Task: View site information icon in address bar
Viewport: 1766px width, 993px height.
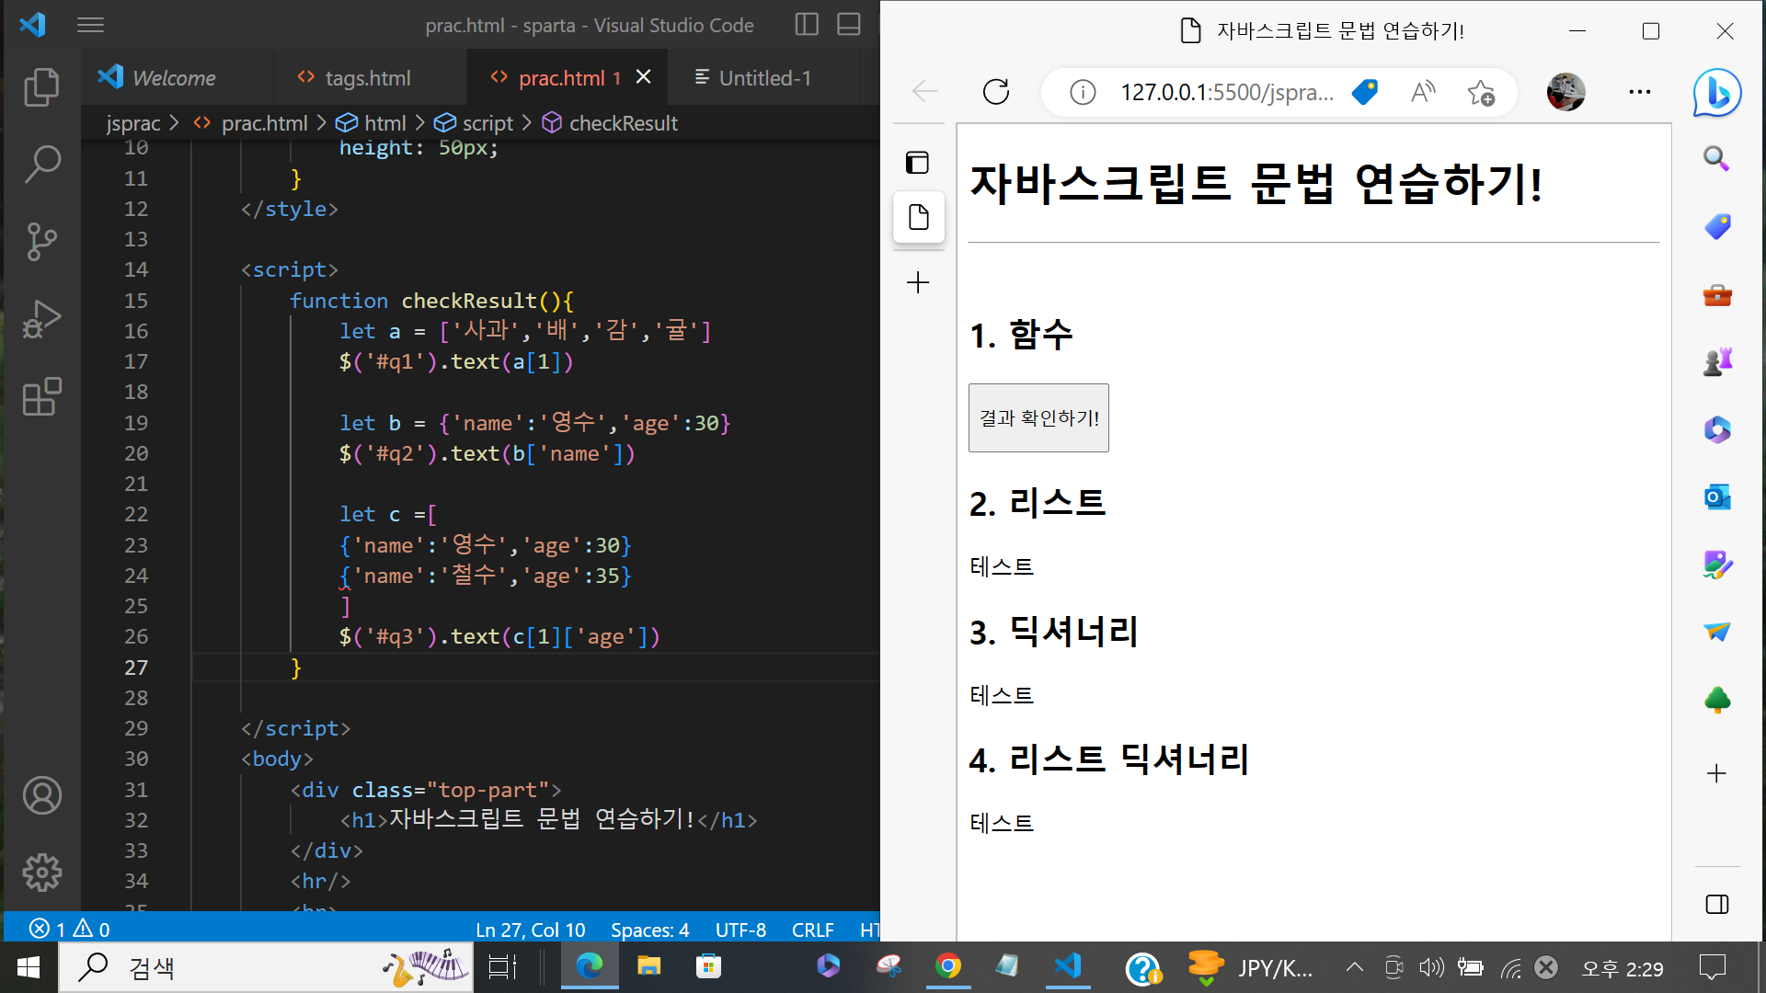Action: click(1083, 92)
